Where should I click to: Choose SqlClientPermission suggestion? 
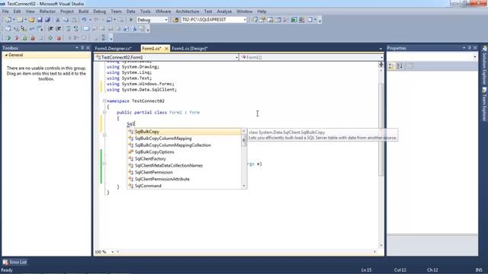185,173
